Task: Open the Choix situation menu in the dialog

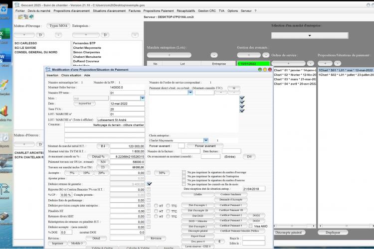Action: coord(71,75)
